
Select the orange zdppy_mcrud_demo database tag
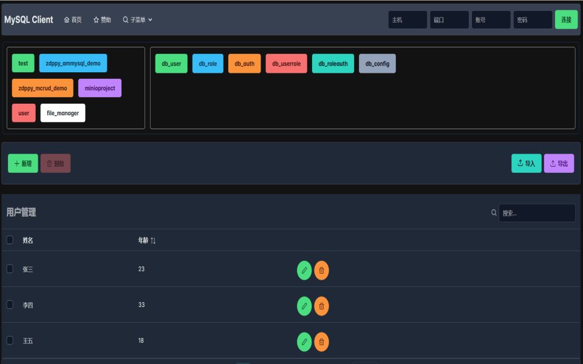pos(42,87)
